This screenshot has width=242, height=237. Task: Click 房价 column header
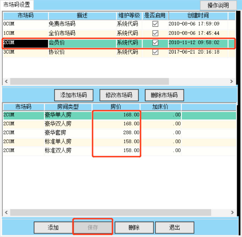(x=116, y=107)
